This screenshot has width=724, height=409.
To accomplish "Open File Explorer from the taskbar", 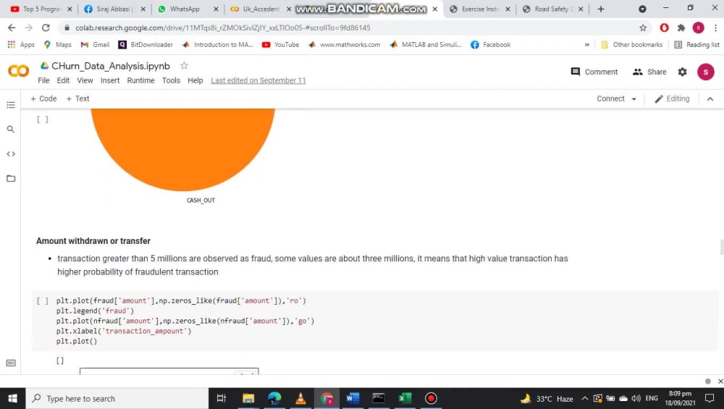I will coord(248,398).
